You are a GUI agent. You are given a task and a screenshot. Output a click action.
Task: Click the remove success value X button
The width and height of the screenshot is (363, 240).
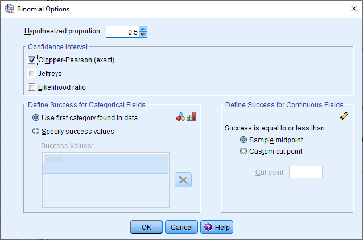coord(183,180)
